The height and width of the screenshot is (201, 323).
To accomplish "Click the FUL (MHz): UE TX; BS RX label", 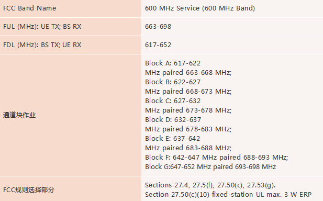I will [x=42, y=27].
